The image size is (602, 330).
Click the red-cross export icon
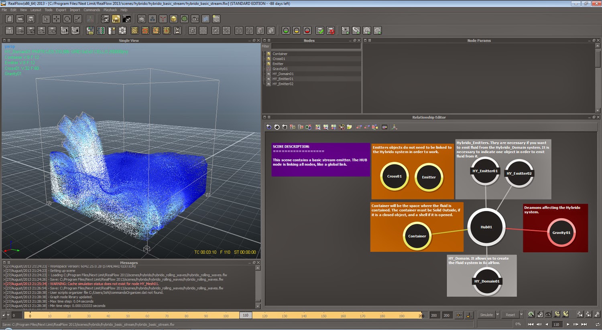[x=331, y=30]
